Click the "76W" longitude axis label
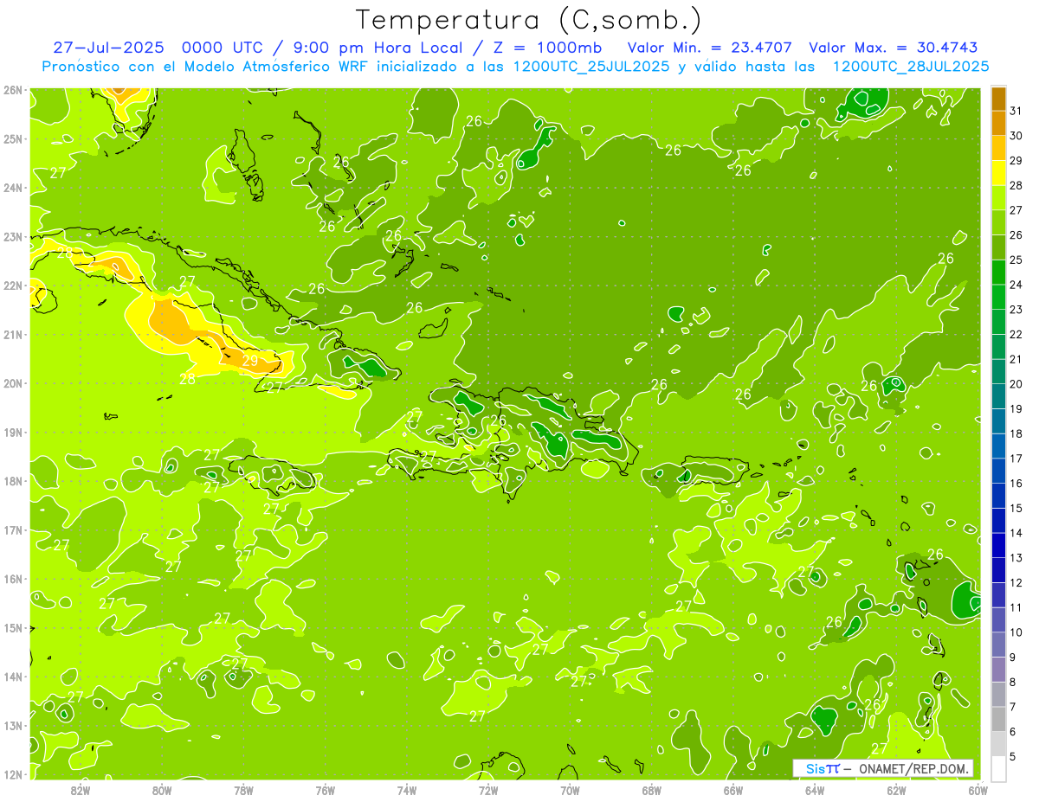The width and height of the screenshot is (1039, 802). 325,789
